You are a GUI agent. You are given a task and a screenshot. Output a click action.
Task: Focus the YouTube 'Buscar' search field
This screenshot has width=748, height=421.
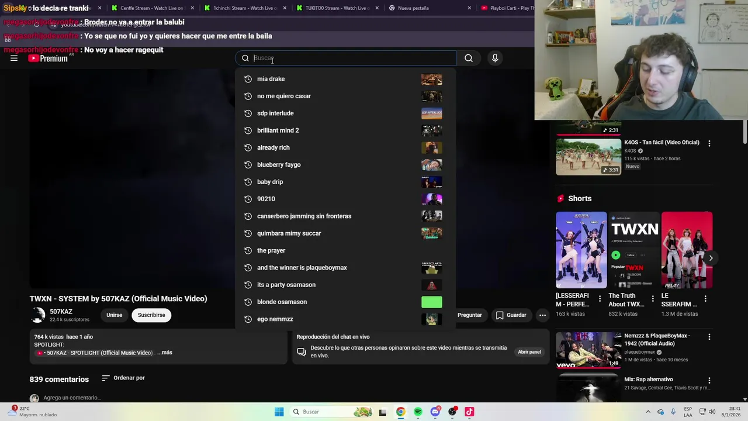[346, 58]
